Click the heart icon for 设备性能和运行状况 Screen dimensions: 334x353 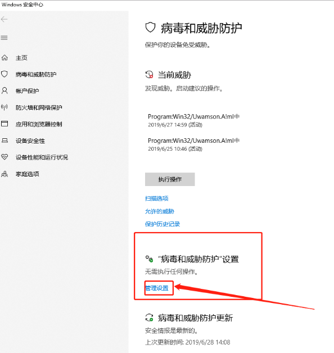coord(4,157)
